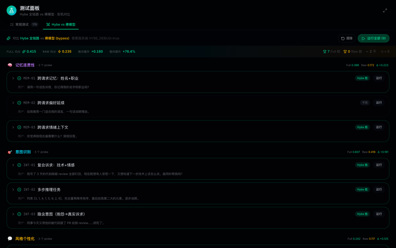Expand the INT-01 probe row

[x=13, y=165]
